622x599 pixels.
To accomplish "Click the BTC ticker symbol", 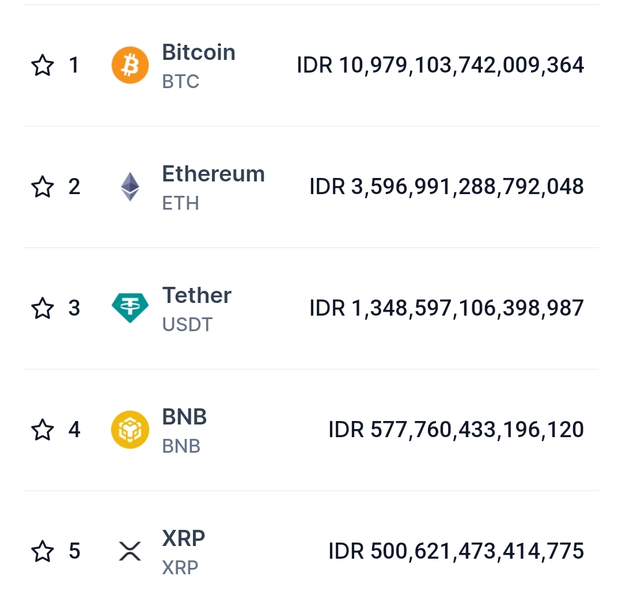I will [181, 82].
